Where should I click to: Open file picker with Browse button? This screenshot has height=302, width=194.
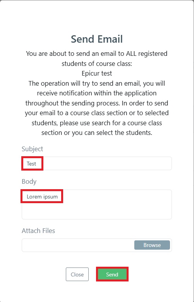152,245
